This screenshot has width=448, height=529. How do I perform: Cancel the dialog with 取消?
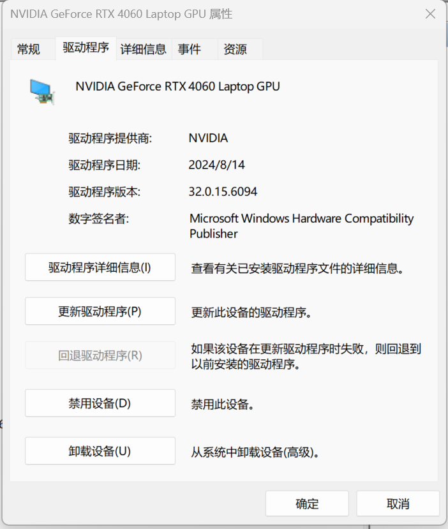tap(398, 503)
